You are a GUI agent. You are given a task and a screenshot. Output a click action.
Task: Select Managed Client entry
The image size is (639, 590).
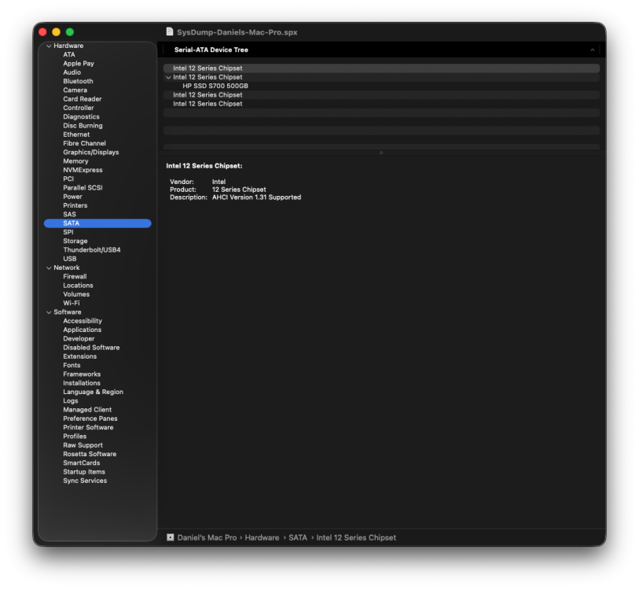(87, 410)
